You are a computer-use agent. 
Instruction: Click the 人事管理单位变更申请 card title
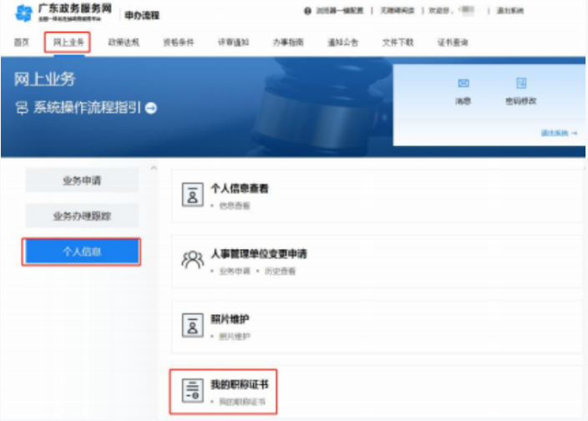(x=259, y=254)
